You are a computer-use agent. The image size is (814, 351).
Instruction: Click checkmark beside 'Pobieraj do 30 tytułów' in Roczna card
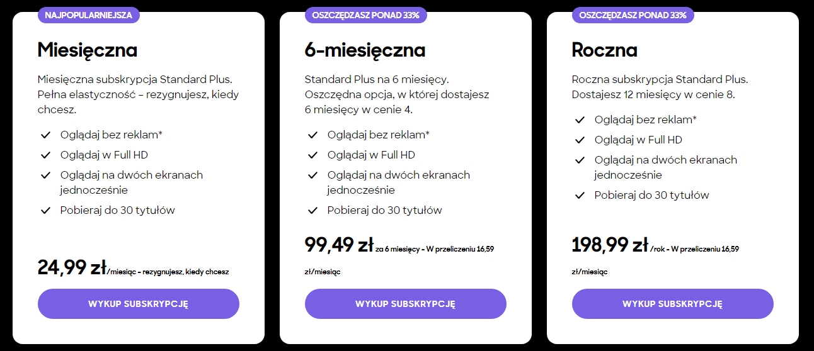click(x=580, y=195)
